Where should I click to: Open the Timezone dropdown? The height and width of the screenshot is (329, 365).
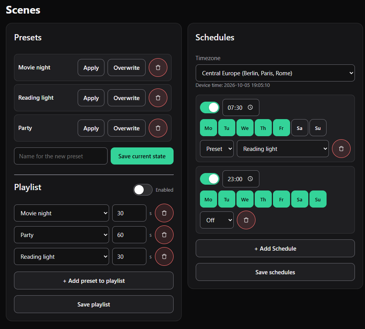[x=275, y=73]
